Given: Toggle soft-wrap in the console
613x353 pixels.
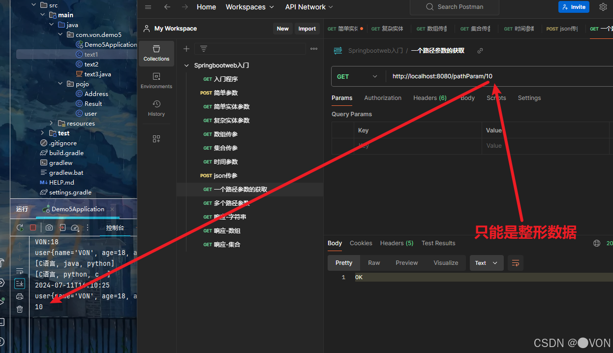Looking at the screenshot, I should [x=20, y=271].
